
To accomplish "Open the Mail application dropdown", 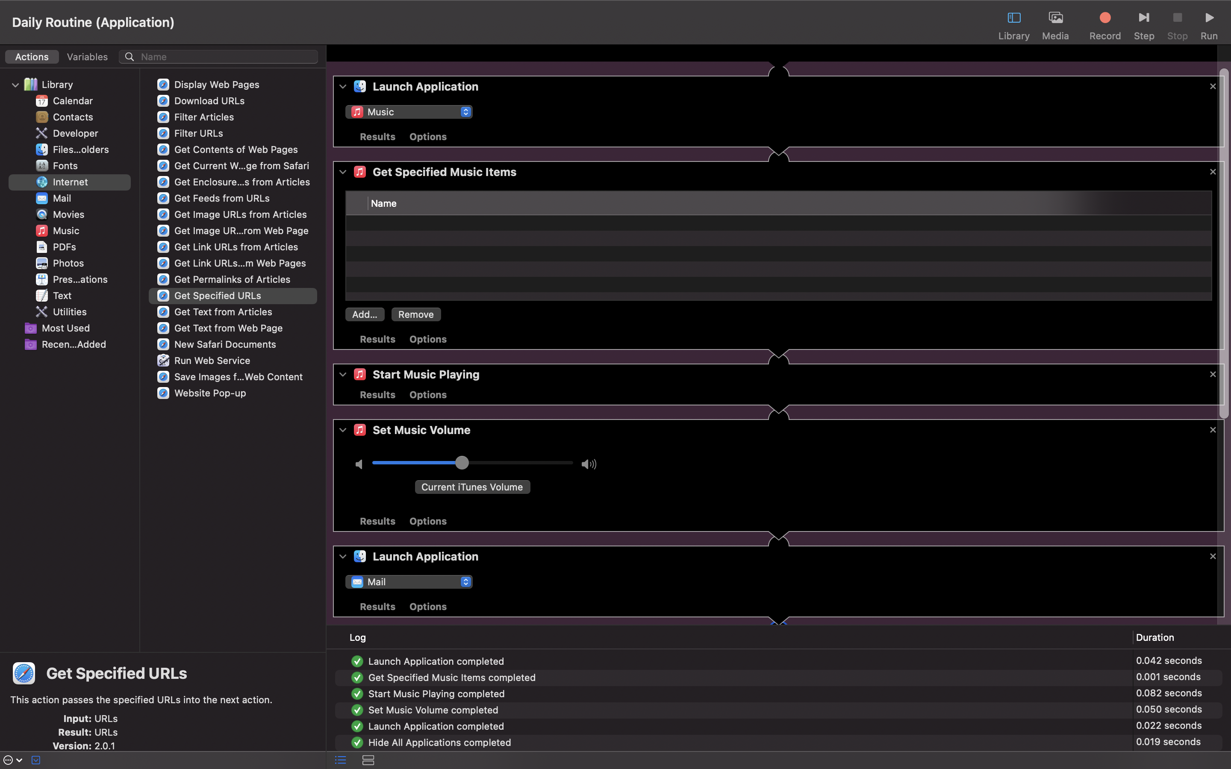I will click(x=409, y=582).
